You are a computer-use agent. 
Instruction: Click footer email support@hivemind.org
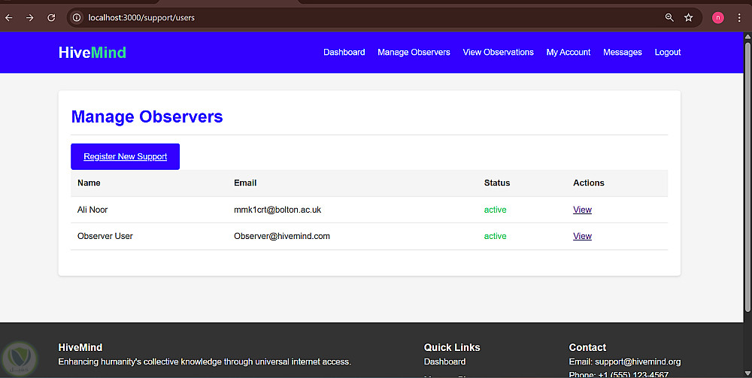click(x=638, y=361)
